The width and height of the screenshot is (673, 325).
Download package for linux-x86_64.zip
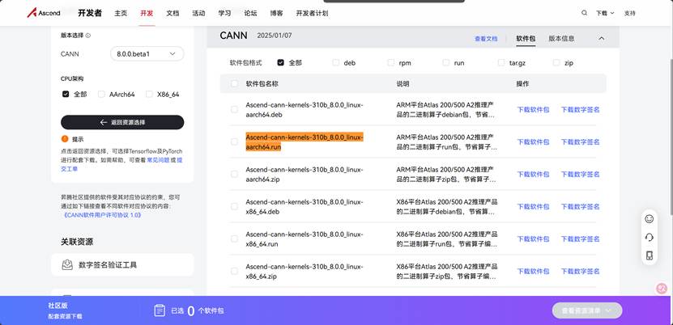click(533, 271)
